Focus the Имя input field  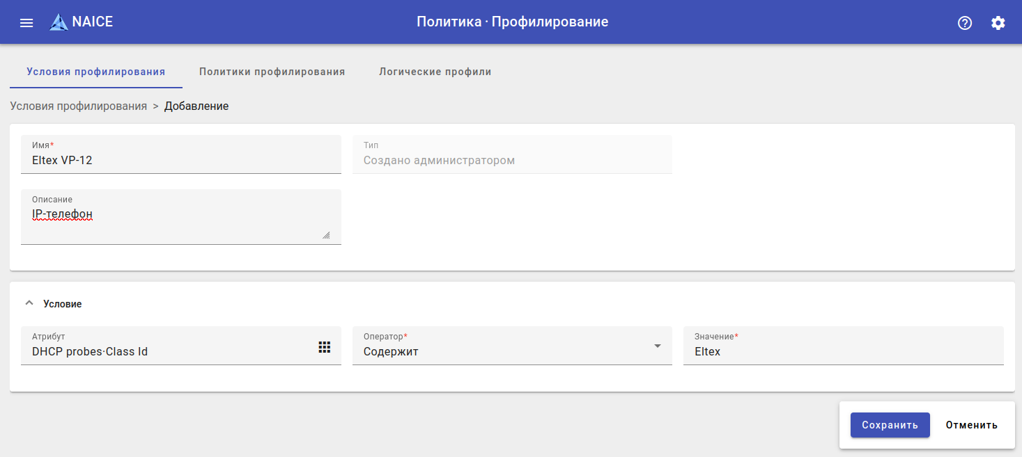(180, 160)
